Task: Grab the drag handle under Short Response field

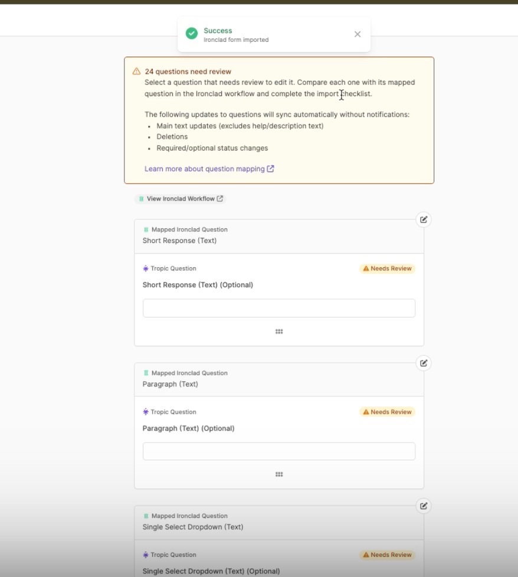Action: click(279, 332)
